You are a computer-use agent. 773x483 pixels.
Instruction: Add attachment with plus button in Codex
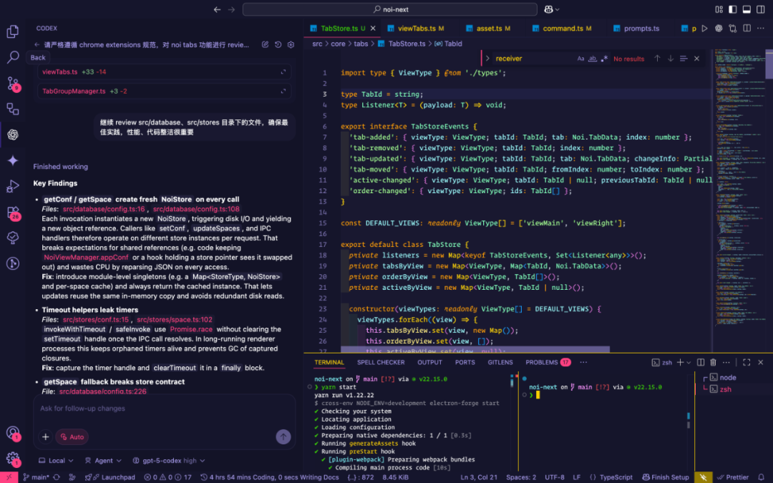45,436
